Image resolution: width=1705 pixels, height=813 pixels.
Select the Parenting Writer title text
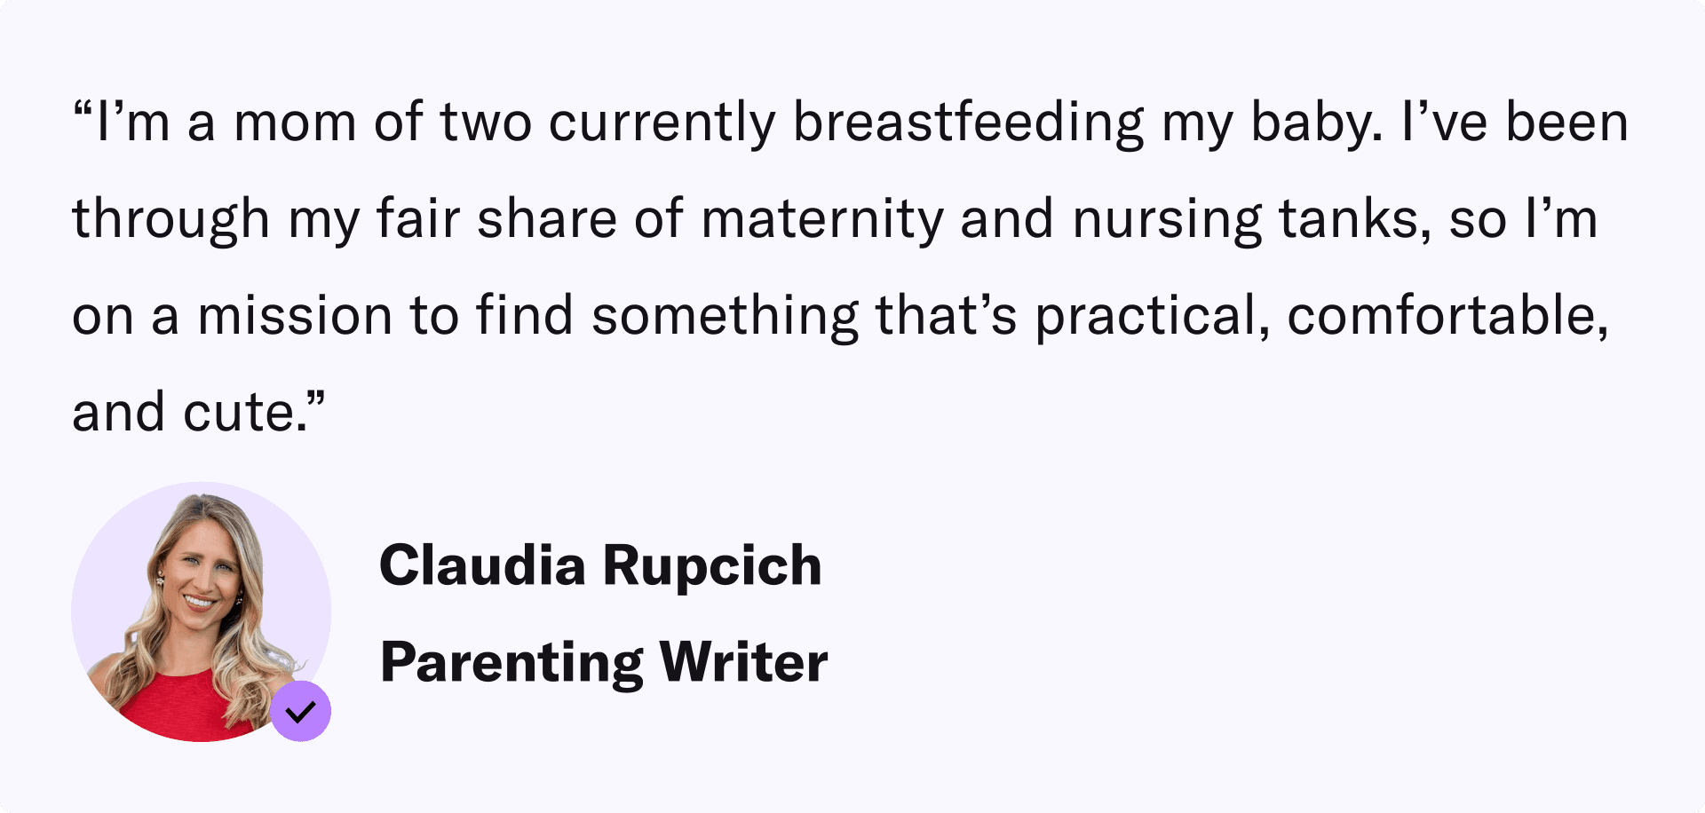pyautogui.click(x=604, y=662)
